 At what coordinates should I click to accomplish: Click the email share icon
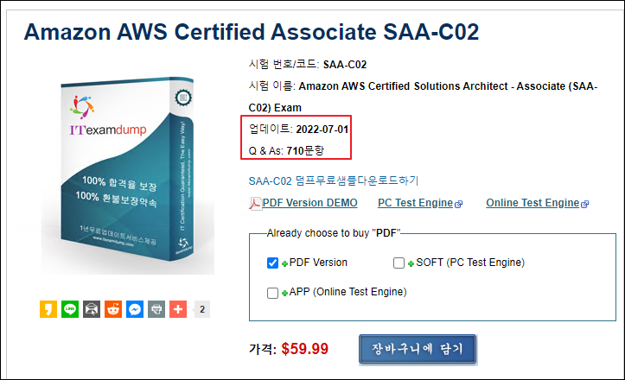[92, 309]
